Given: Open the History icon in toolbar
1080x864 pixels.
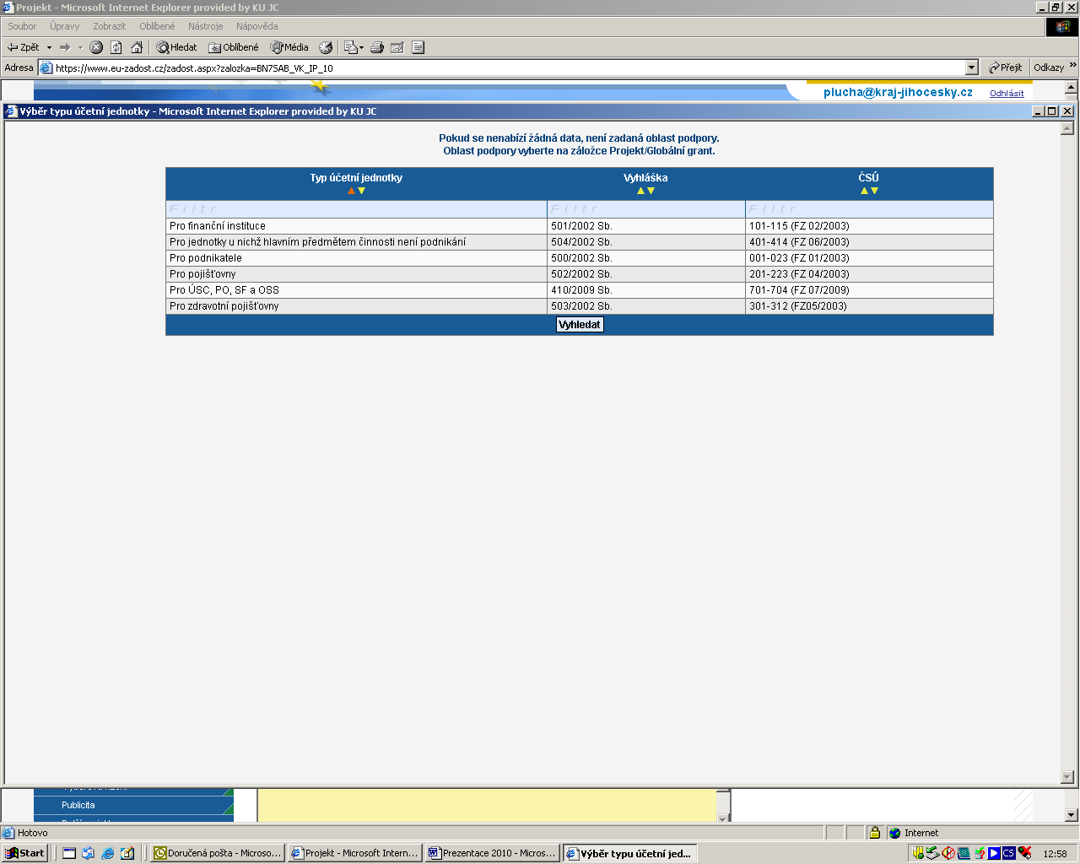Looking at the screenshot, I should click(x=326, y=47).
